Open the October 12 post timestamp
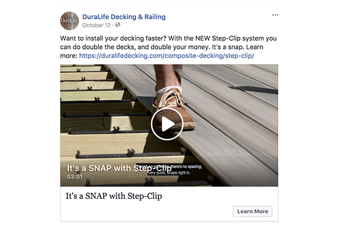This screenshot has width=339, height=233. 96,26
